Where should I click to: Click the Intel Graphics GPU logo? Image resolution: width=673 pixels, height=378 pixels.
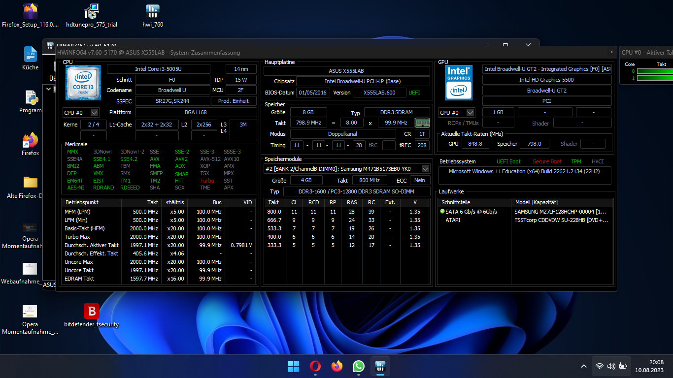[459, 83]
